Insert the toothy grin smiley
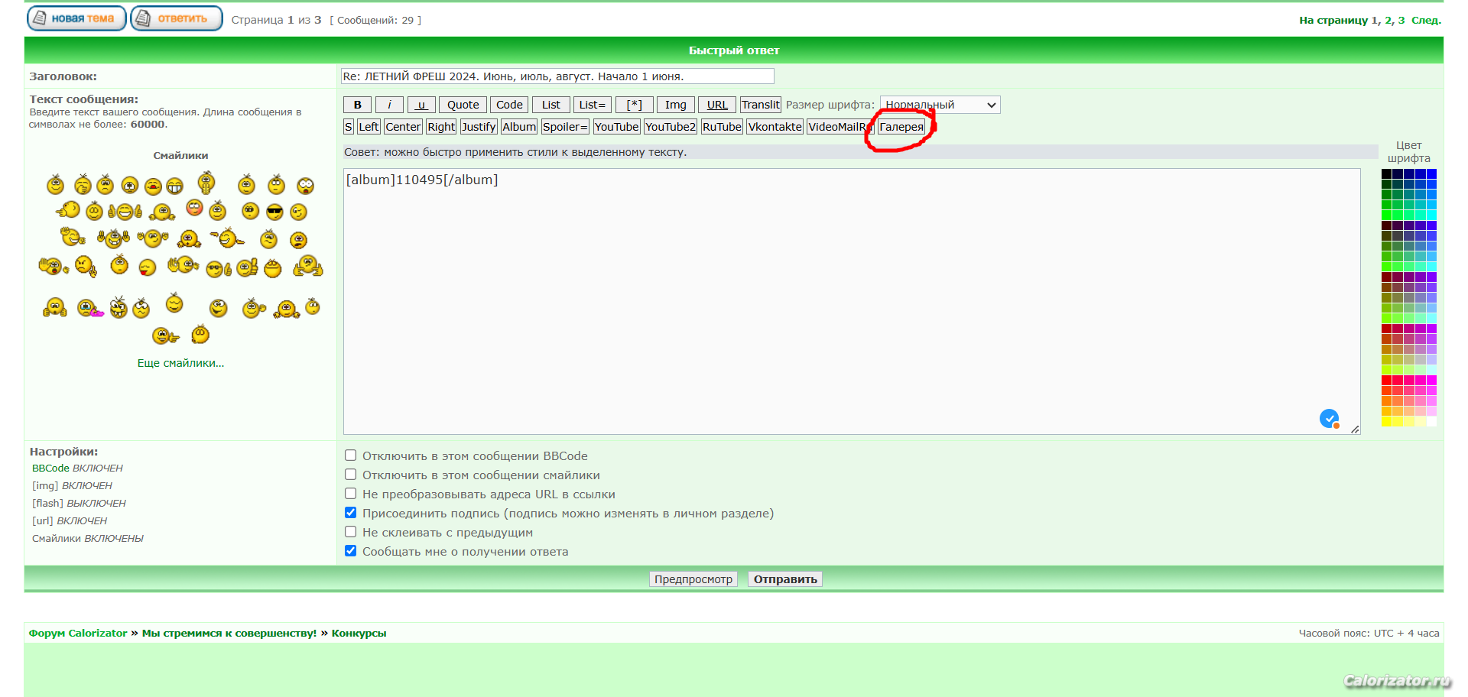 coord(174,186)
